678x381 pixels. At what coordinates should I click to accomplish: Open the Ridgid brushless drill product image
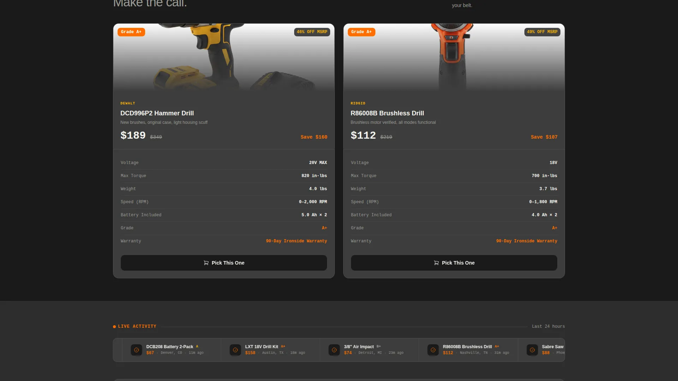454,58
